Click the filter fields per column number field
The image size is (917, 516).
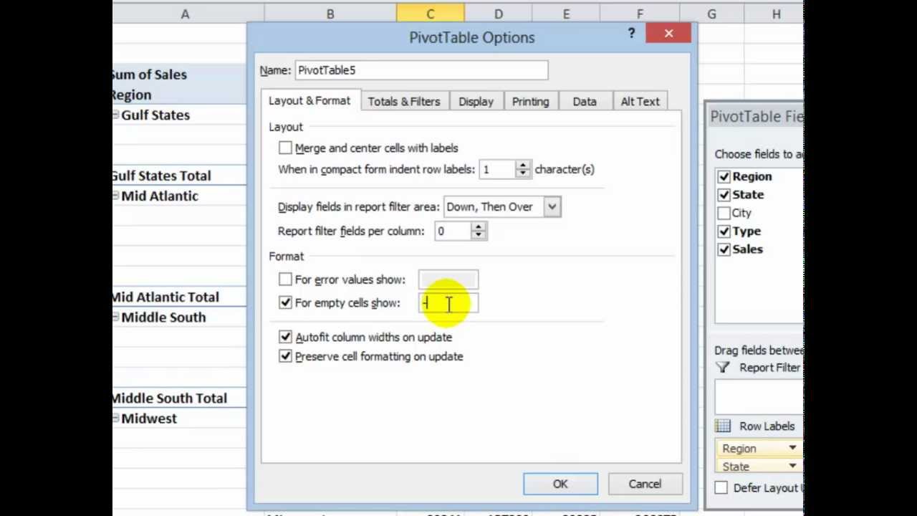coord(453,231)
